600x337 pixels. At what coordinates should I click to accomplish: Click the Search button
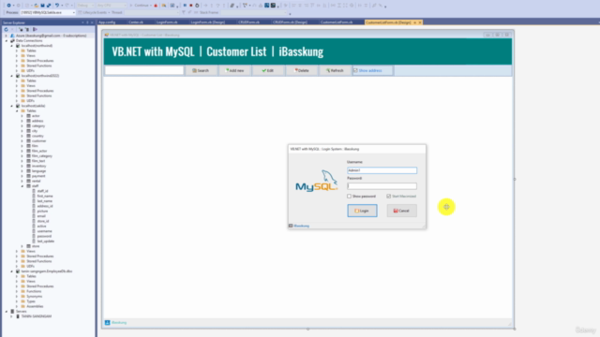pyautogui.click(x=201, y=70)
